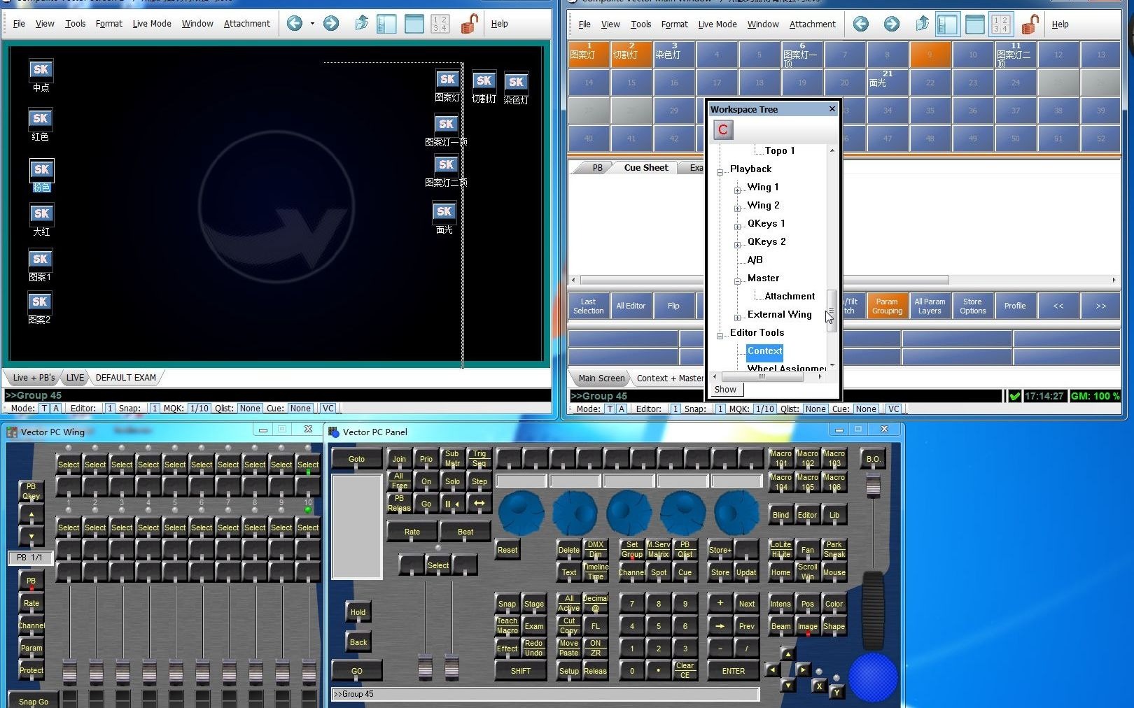This screenshot has height=708, width=1134.
Task: Collapse the Playback tree branch
Action: point(720,172)
